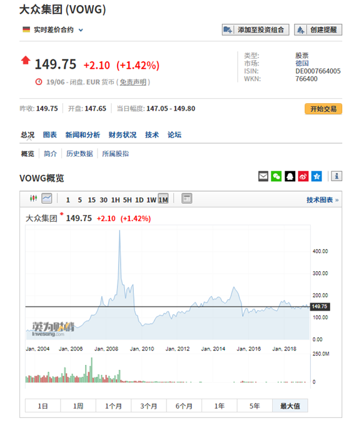Expand the 实时差价合约 dropdown
The height and width of the screenshot is (423, 349).
[x=81, y=30]
